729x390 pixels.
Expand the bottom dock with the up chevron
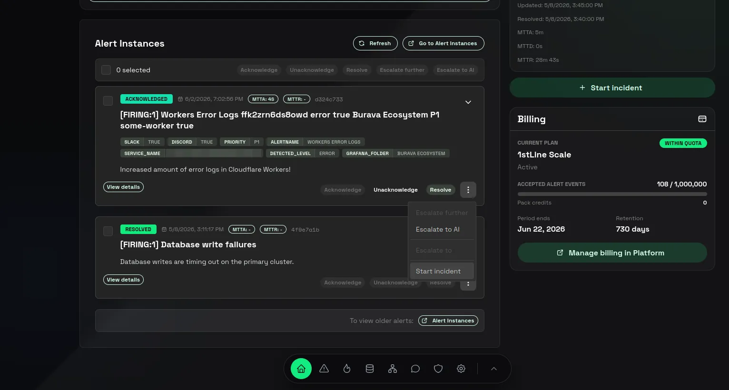pos(494,369)
